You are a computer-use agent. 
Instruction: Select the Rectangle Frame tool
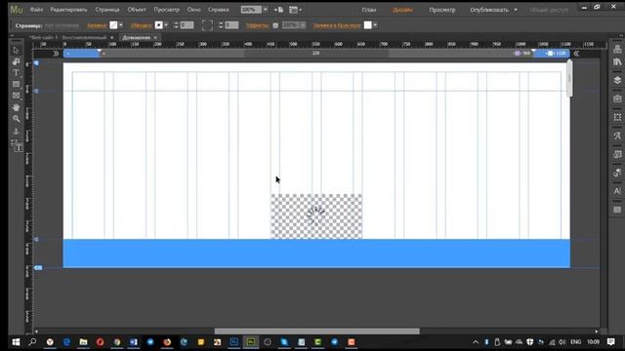click(16, 96)
